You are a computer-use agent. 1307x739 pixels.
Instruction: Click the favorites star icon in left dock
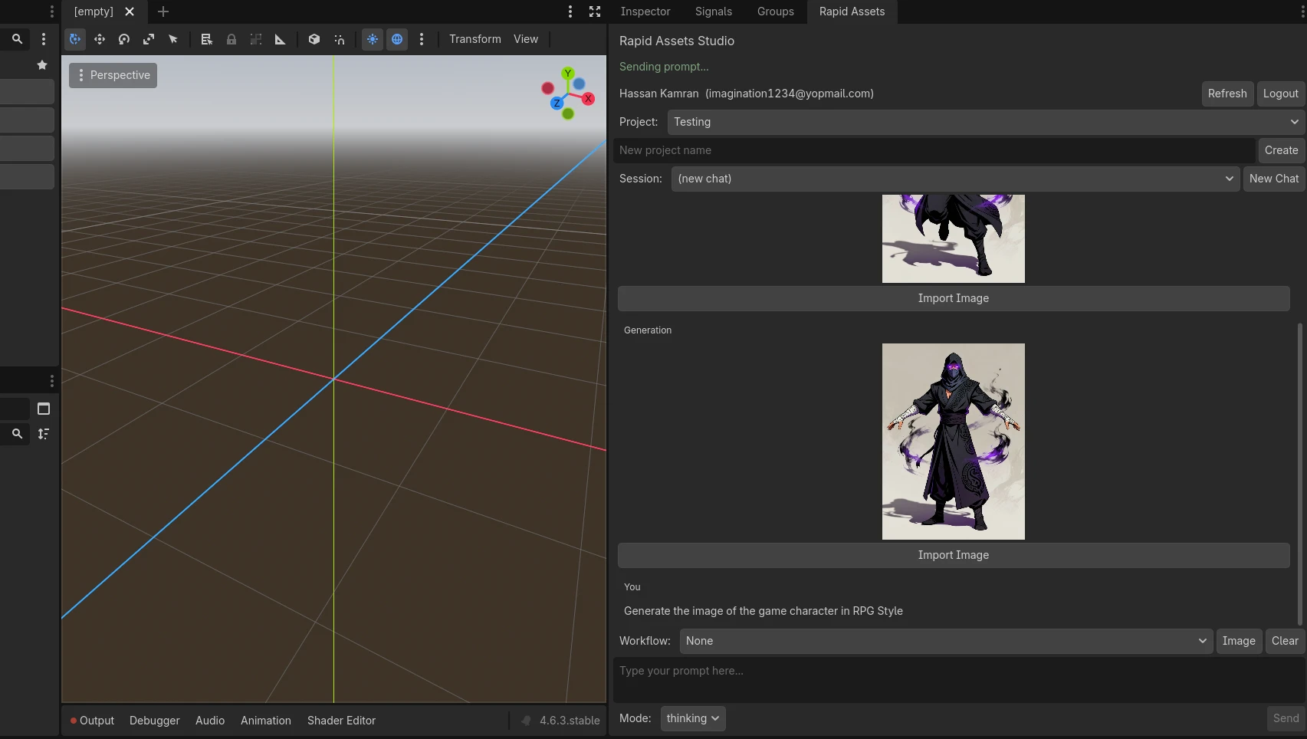coord(42,65)
